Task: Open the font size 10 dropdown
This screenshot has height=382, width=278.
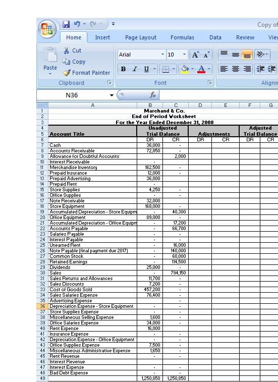Action: click(185, 54)
